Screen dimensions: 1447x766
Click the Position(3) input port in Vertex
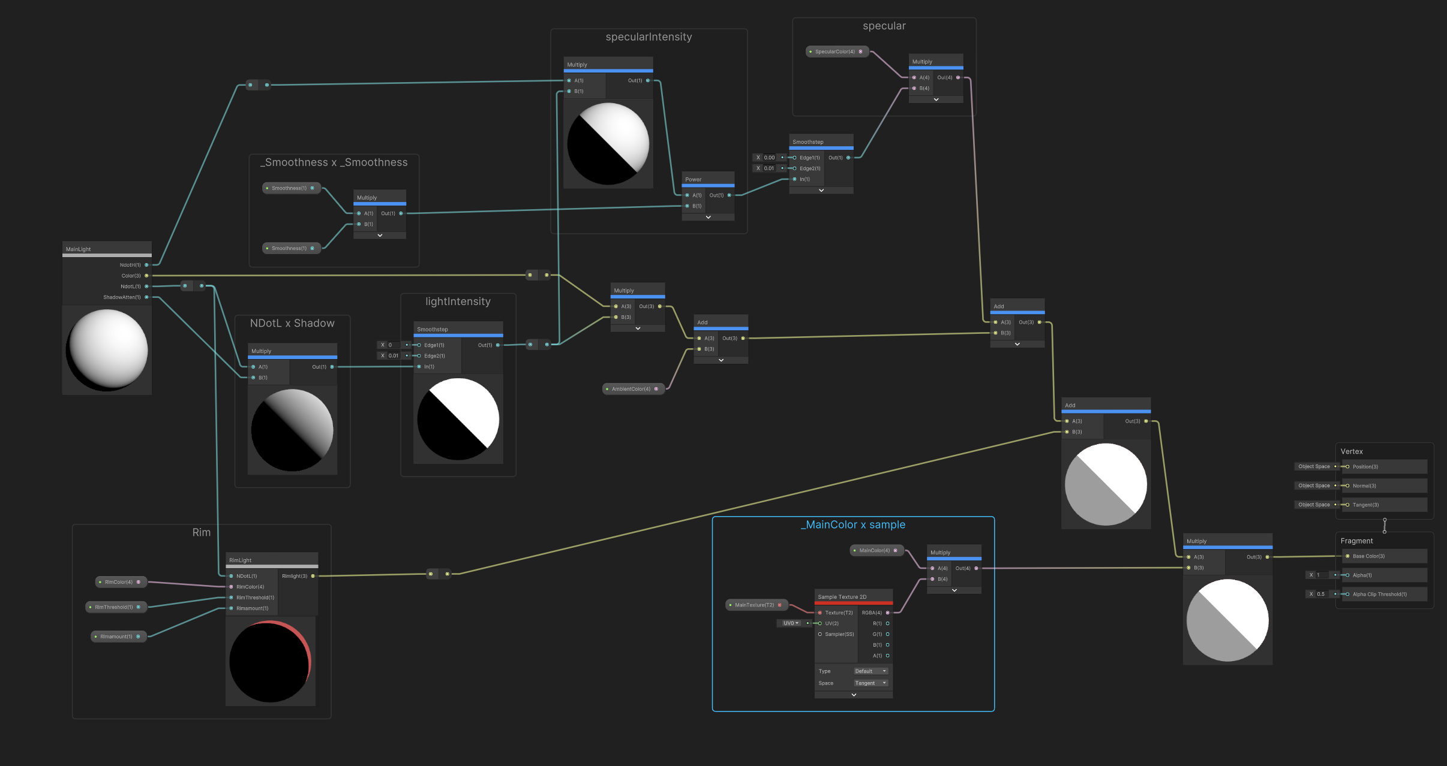(x=1347, y=466)
